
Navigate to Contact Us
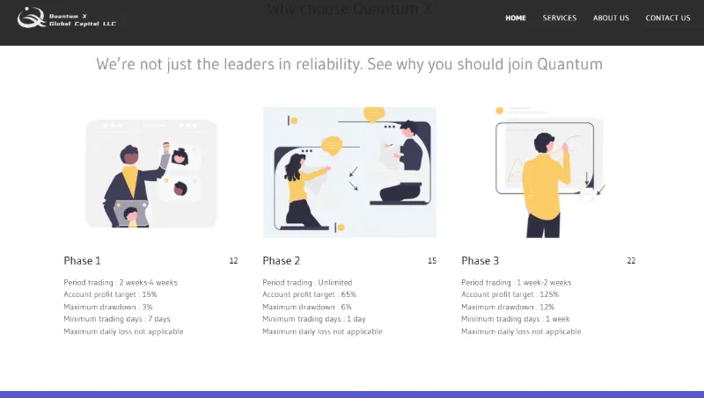pyautogui.click(x=668, y=18)
